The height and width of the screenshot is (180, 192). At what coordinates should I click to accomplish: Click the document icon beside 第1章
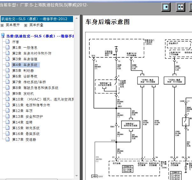pos(8,47)
